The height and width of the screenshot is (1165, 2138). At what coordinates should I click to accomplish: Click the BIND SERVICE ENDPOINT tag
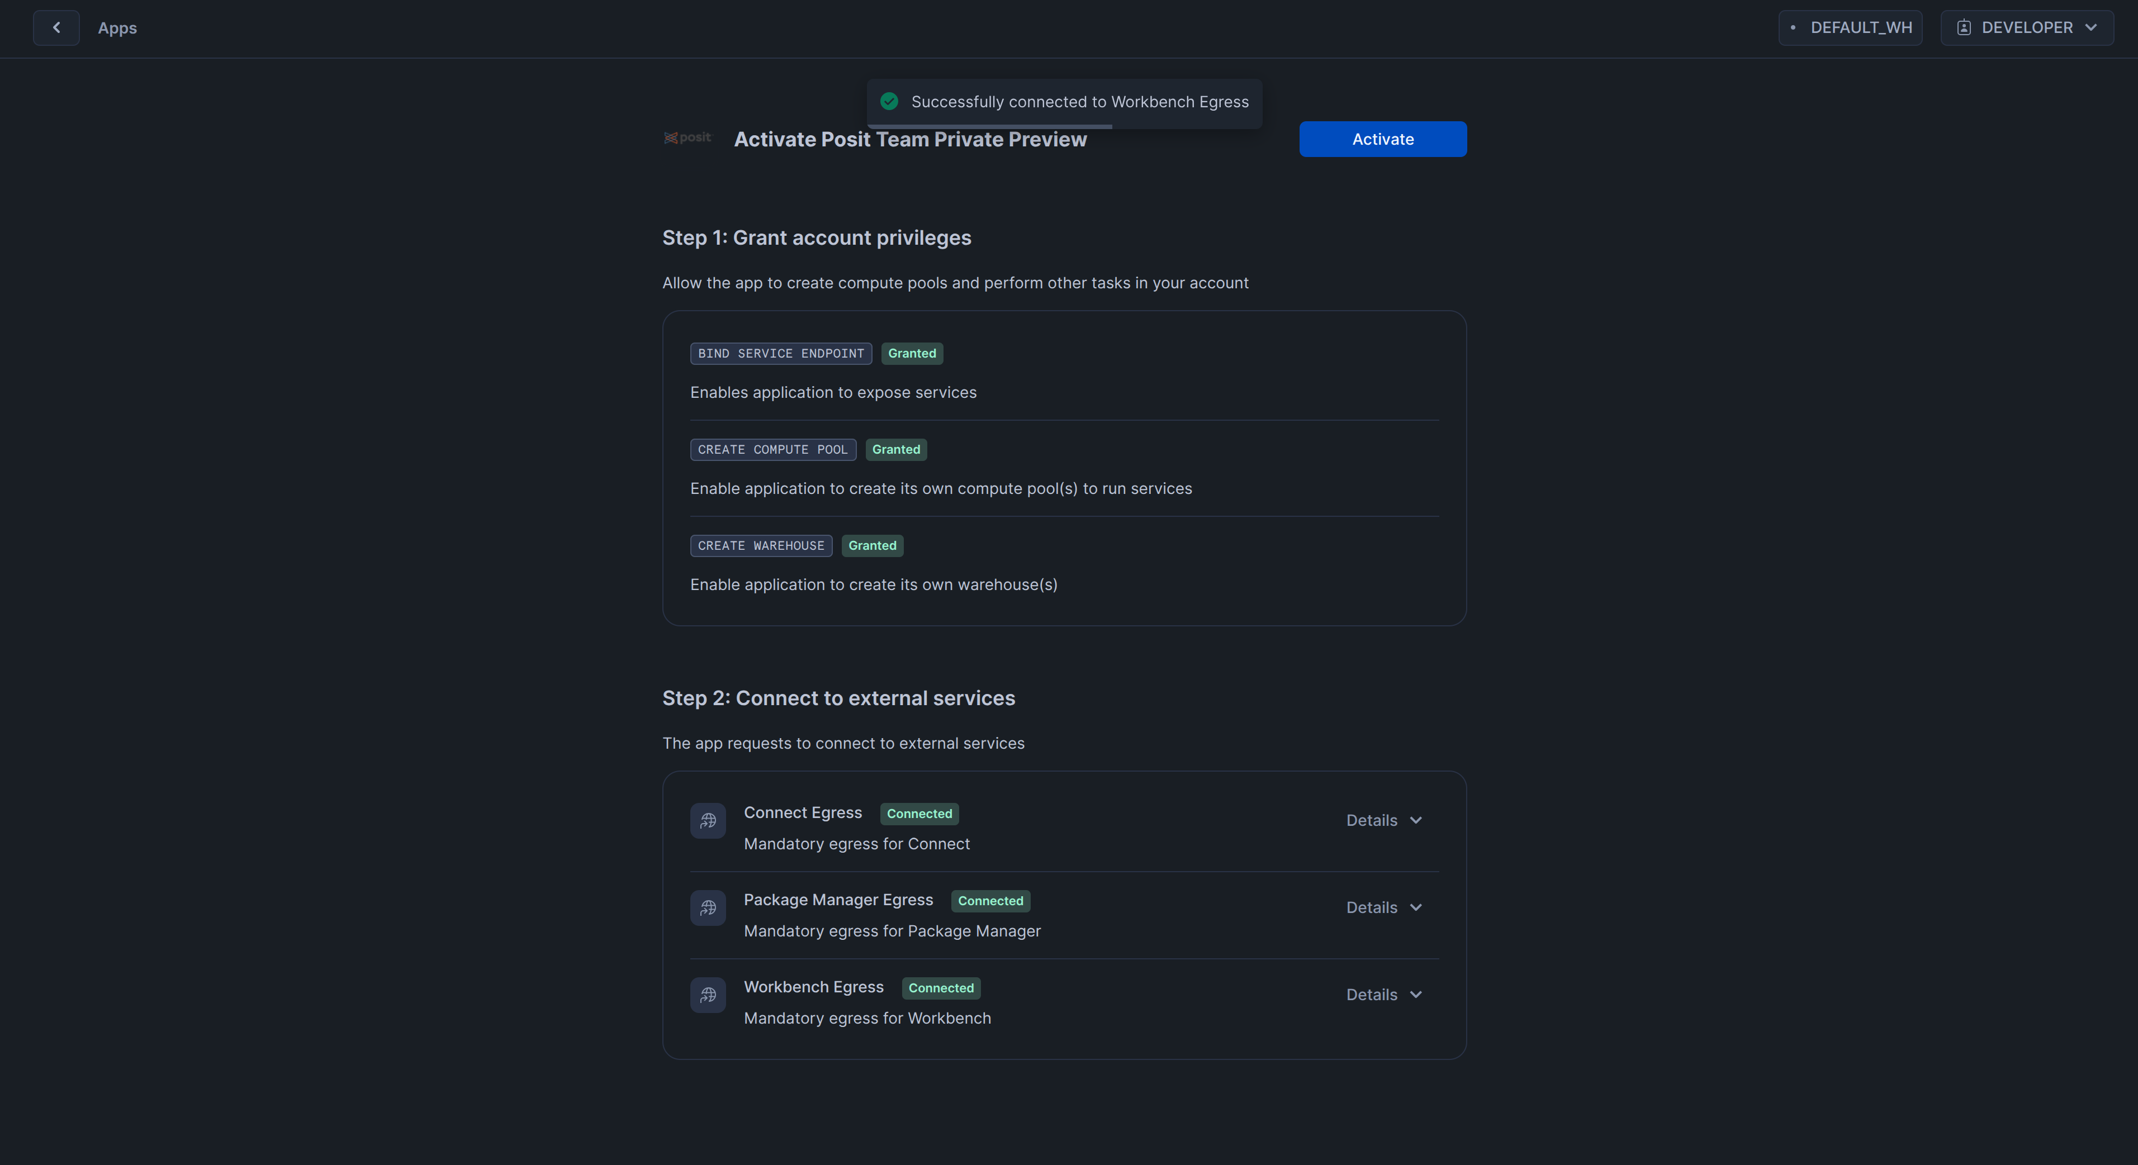781,354
